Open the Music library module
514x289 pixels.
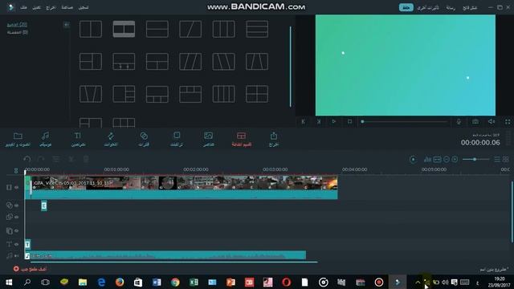45,139
